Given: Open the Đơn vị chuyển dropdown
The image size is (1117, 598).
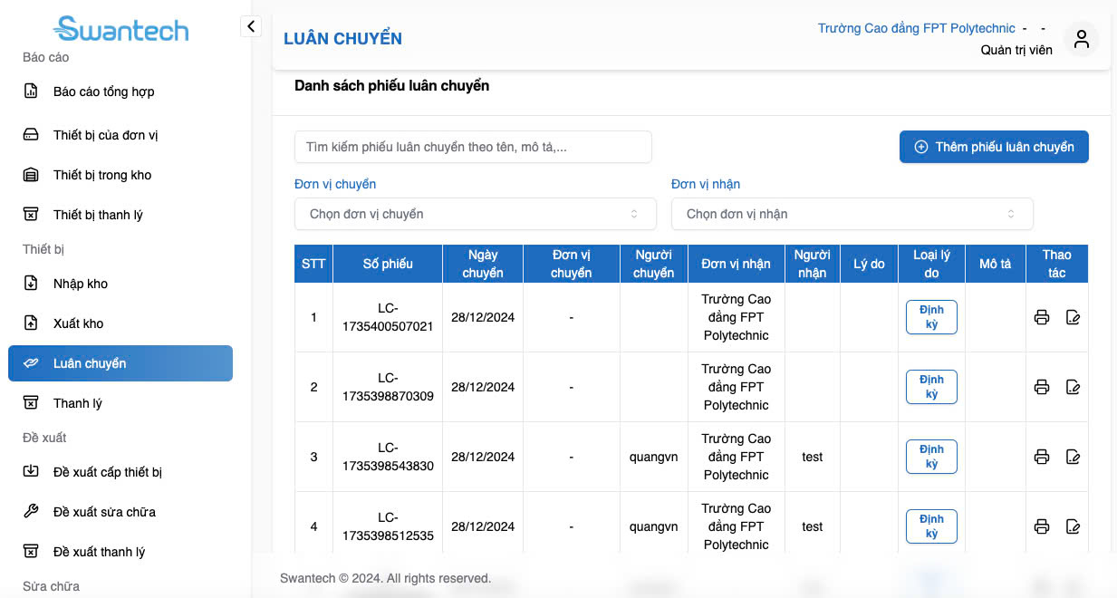Looking at the screenshot, I should tap(475, 214).
